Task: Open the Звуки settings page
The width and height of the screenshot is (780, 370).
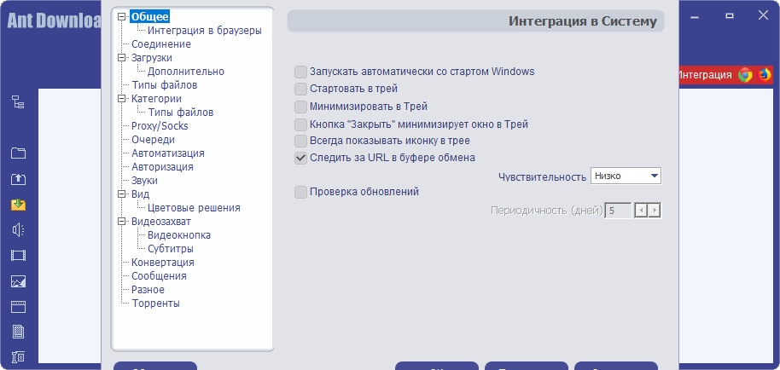Action: (x=145, y=180)
